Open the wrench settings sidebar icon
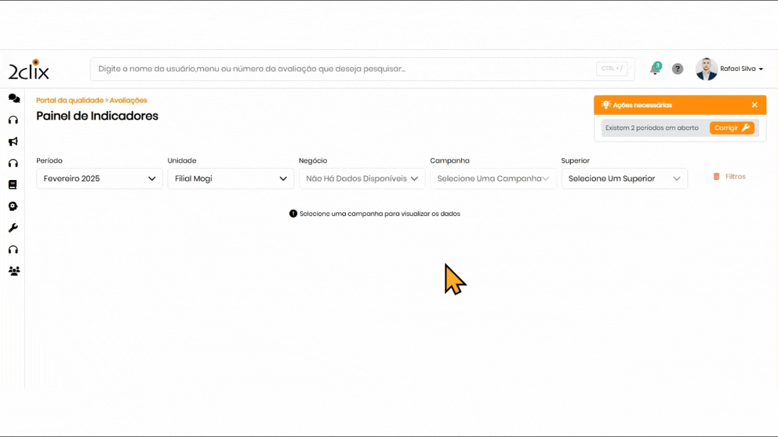 point(13,228)
